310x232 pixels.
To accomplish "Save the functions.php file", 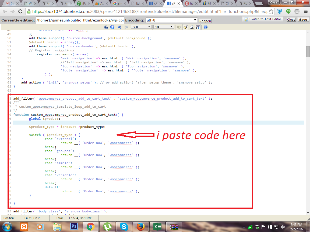I will pos(303,20).
